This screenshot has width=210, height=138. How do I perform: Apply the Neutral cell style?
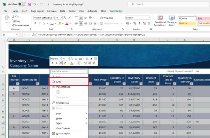click(x=186, y=23)
